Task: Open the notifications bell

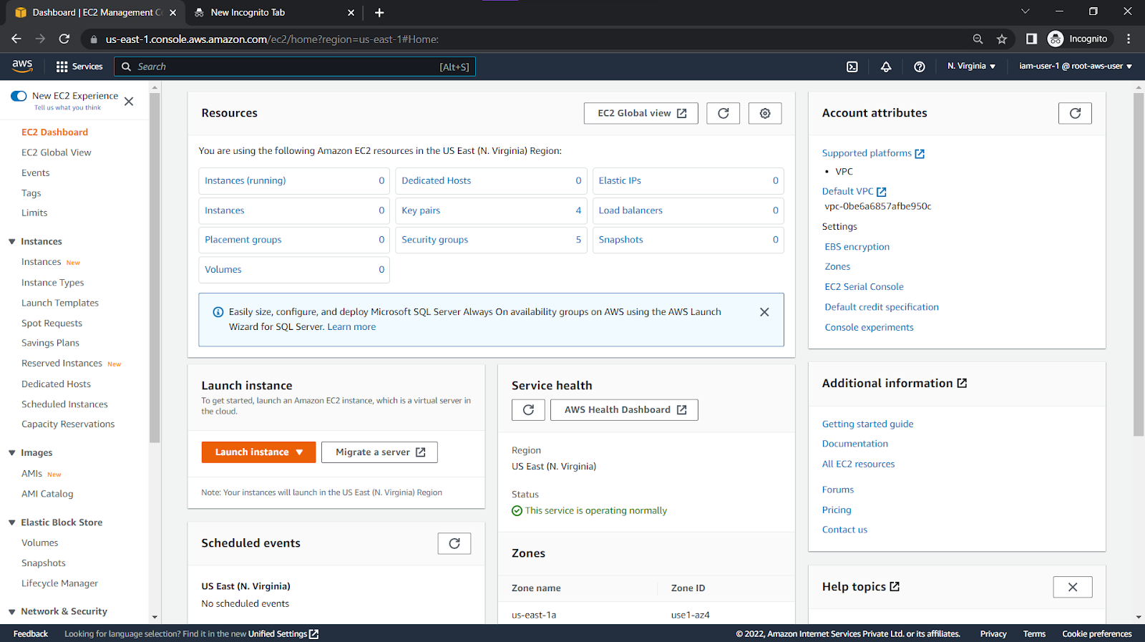Action: (886, 67)
